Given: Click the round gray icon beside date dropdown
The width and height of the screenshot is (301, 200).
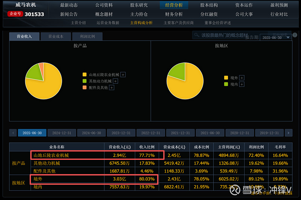Looking at the screenshot, I should (x=295, y=35).
